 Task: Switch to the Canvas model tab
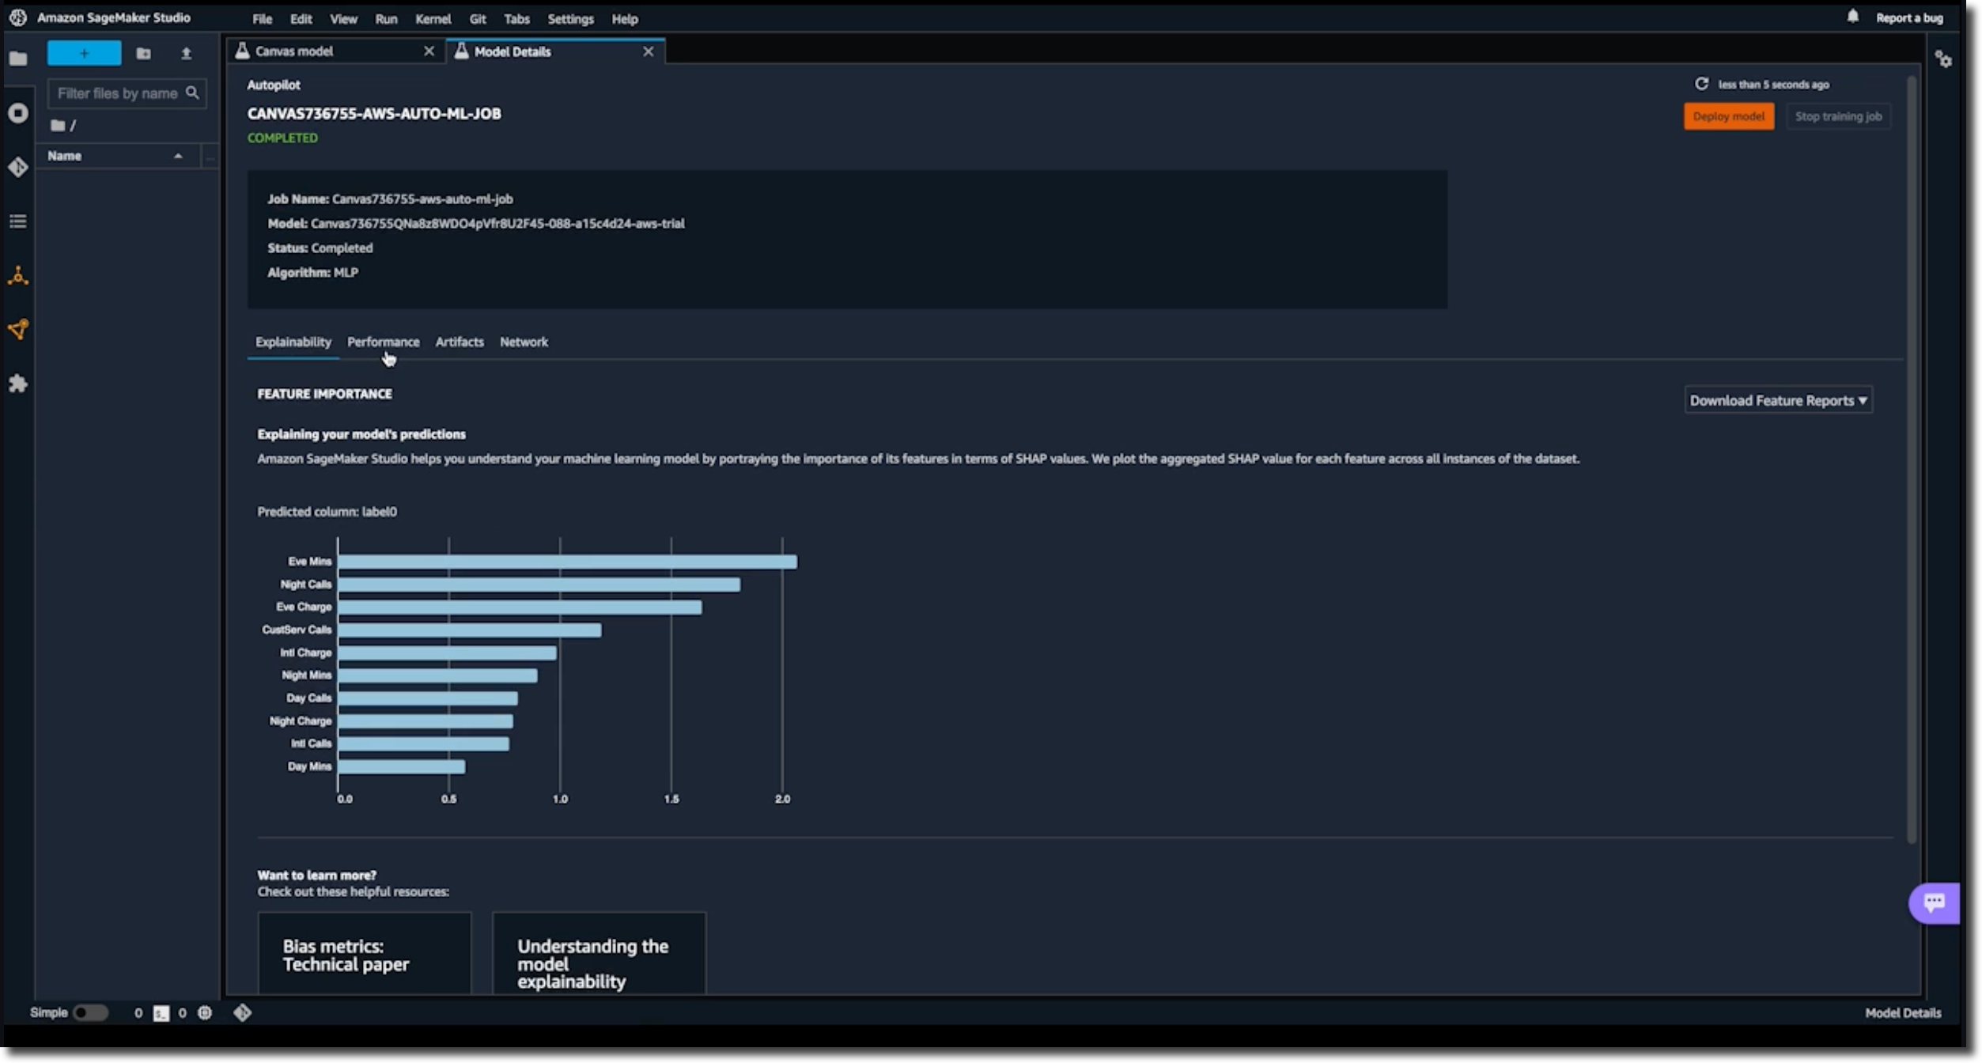294,51
